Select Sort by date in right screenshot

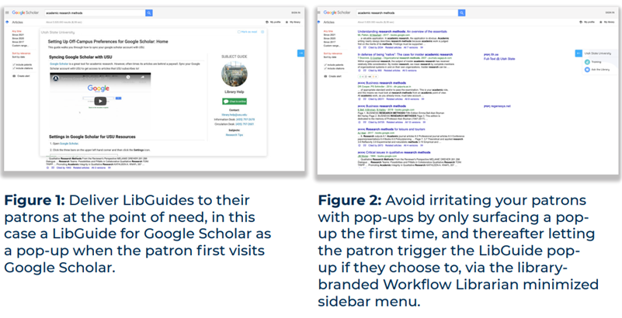pyautogui.click(x=331, y=57)
